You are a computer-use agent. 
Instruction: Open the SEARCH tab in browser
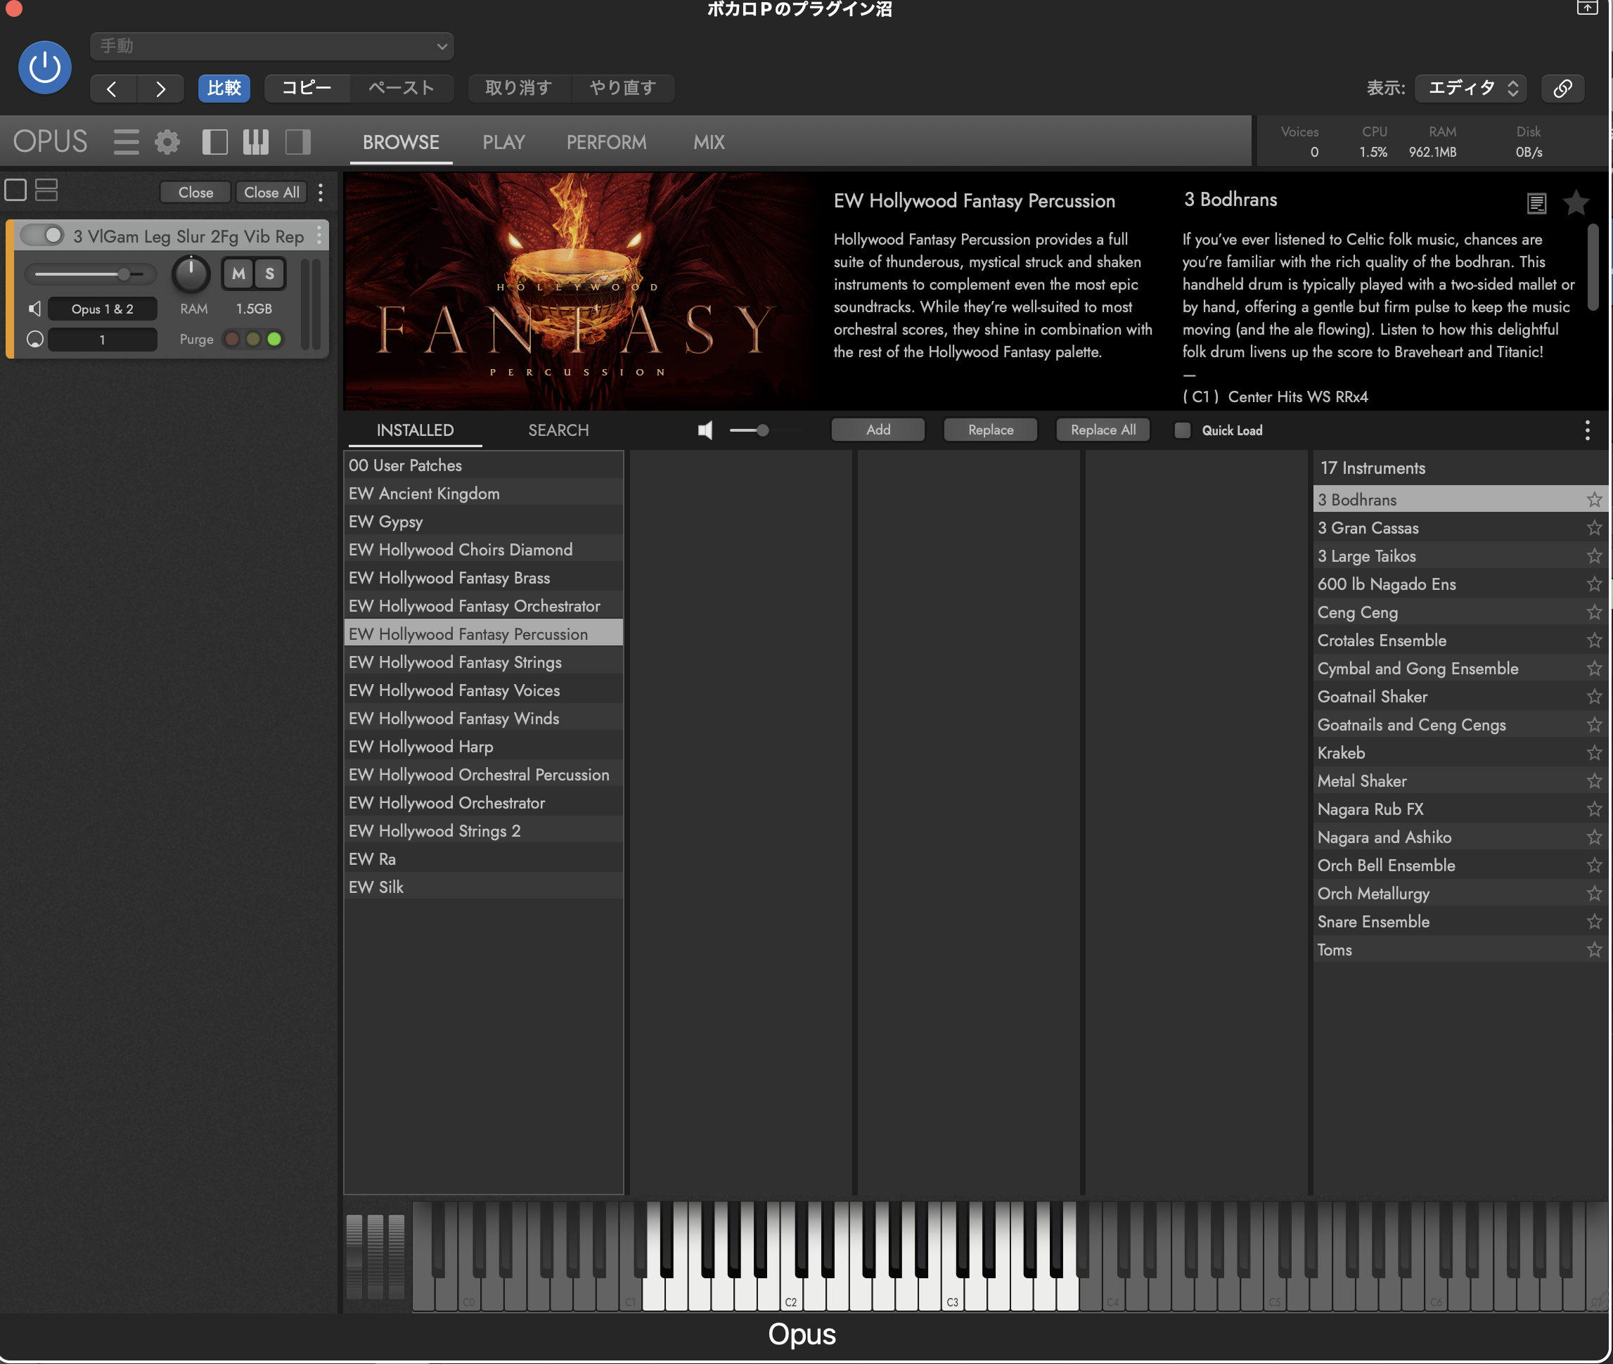[x=558, y=431]
